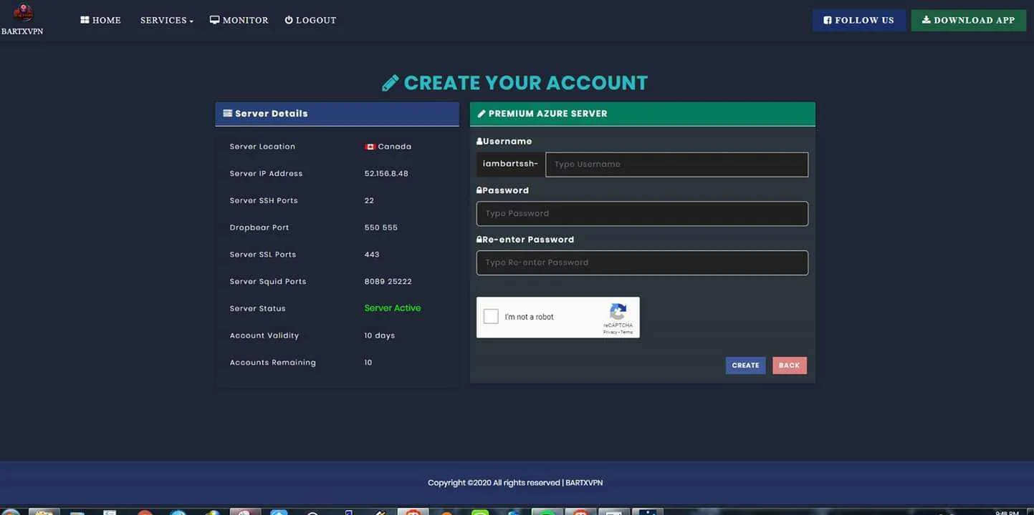The height and width of the screenshot is (515, 1034).
Task: Click the Server Location label
Action: pos(262,147)
